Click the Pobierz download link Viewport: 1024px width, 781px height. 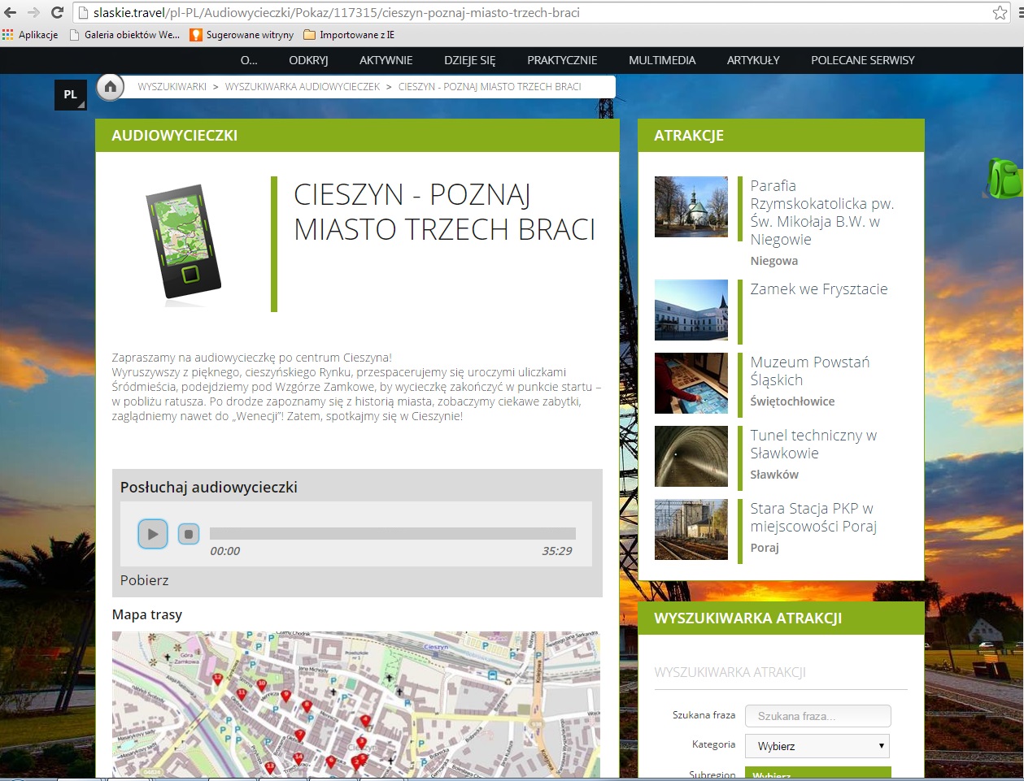pos(144,580)
